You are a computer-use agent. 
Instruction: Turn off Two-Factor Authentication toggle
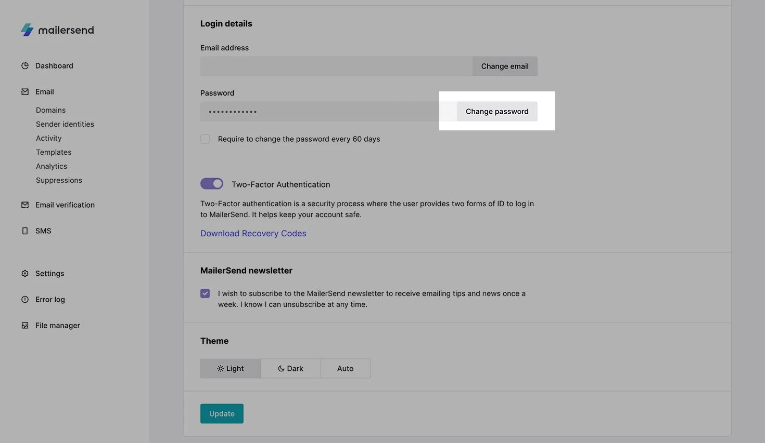(212, 184)
